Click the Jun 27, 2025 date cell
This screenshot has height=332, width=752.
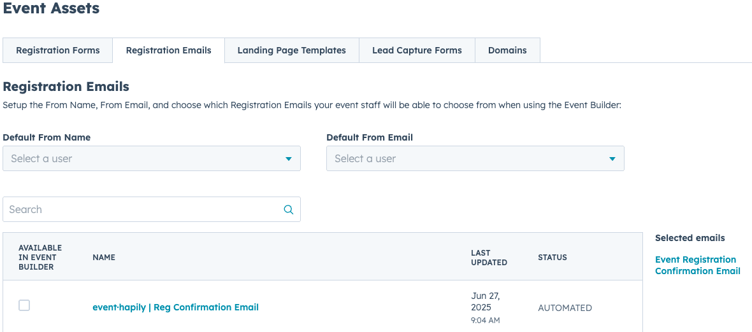click(486, 301)
